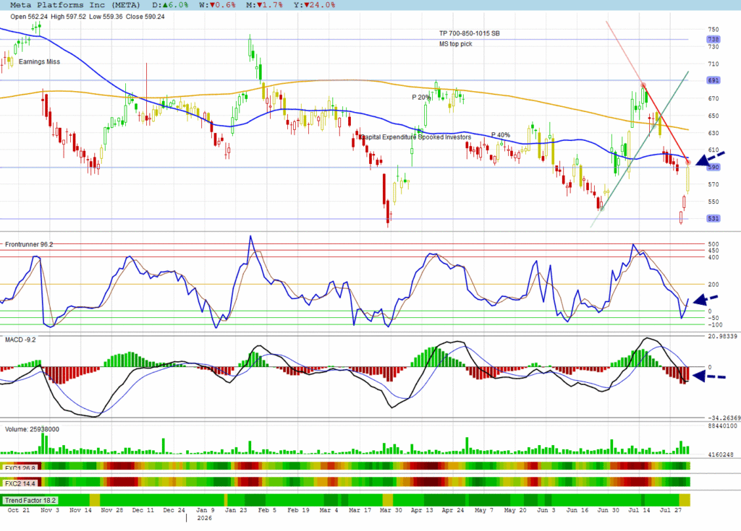Click the Oct 21 date label
Screen dimensions: 741x531
coord(18,510)
